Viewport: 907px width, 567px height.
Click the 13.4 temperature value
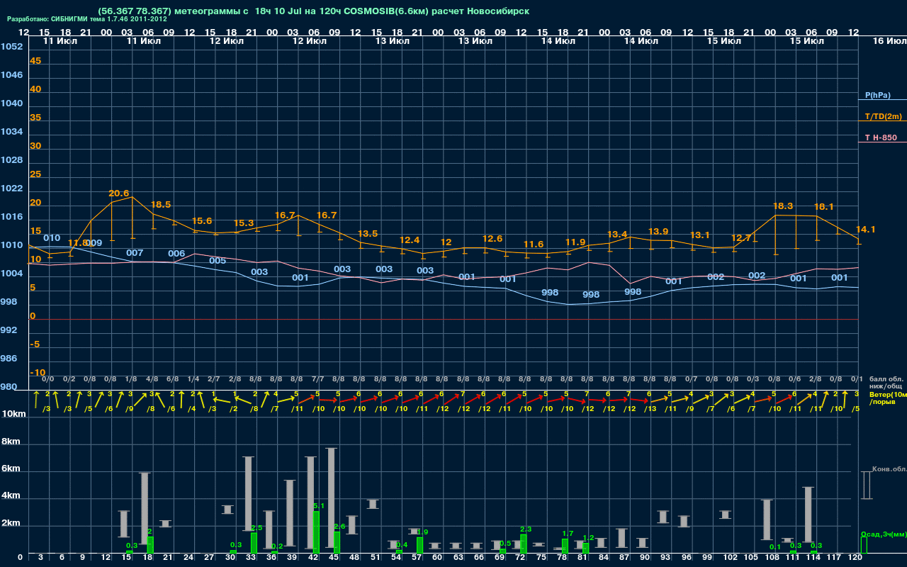click(x=617, y=235)
